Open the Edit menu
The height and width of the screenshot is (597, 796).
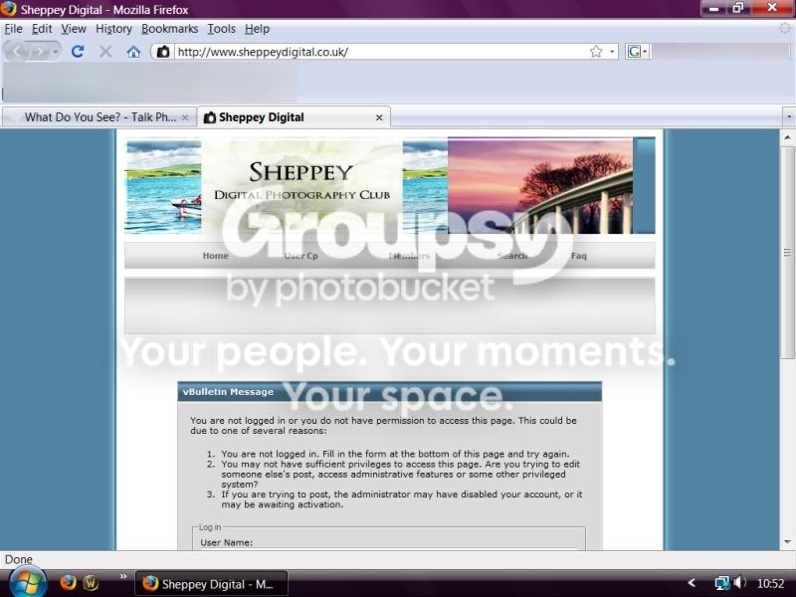click(x=42, y=29)
